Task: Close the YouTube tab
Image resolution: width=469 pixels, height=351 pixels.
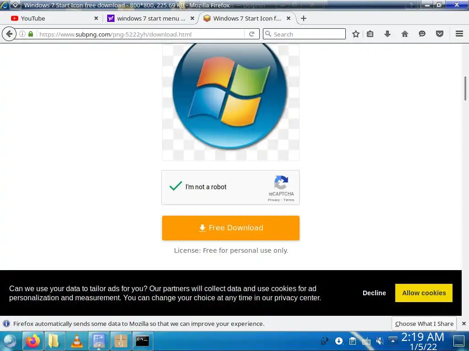Action: (96, 18)
